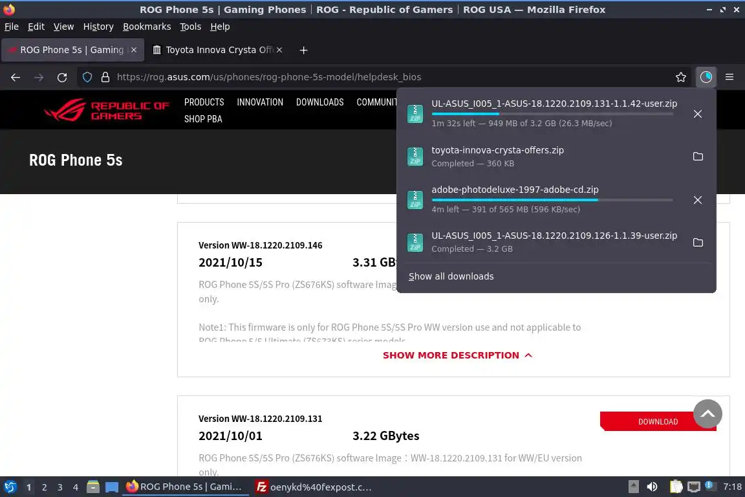Reload the current page
This screenshot has height=497, width=745.
coord(62,77)
